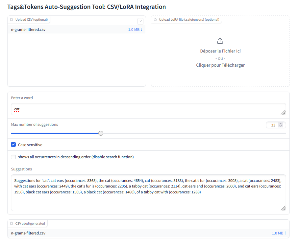Download uploaded CSV via 1.0 MB link
This screenshot has height=242, width=298.
click(135, 30)
